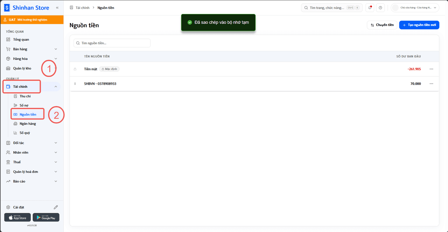The image size is (448, 232).
Task: Expand the Thuế menu
Action: (x=32, y=162)
